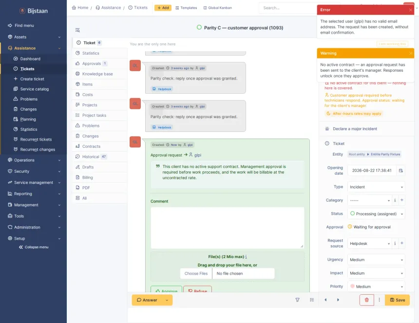419x323 pixels.
Task: Click the Answer button
Action: 147,300
